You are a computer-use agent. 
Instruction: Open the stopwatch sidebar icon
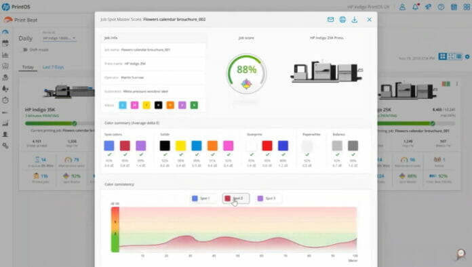(5, 100)
